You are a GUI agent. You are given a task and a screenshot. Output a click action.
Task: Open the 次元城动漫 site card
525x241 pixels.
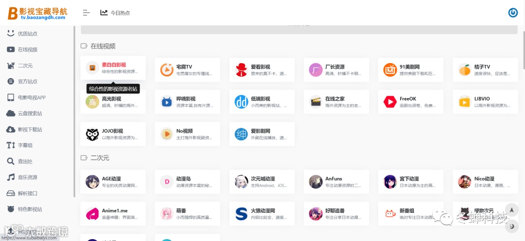point(262,181)
